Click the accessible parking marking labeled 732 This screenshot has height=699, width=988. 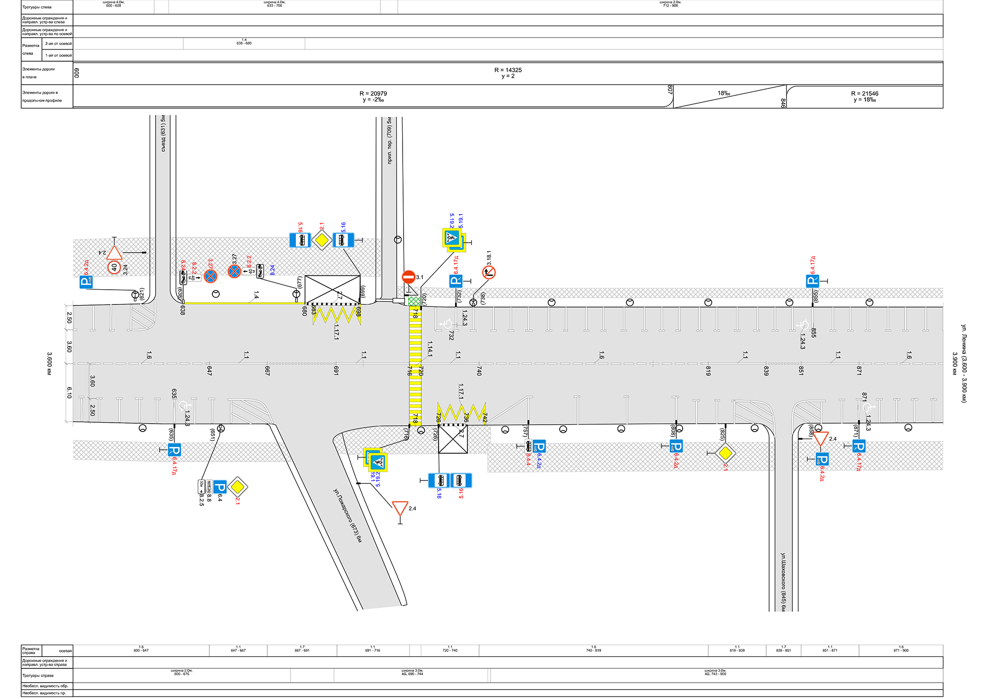[446, 324]
